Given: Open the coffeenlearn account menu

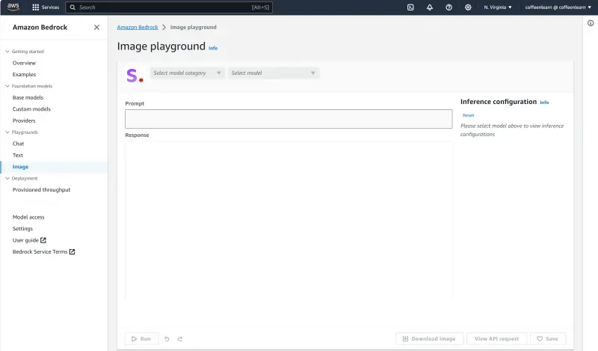Looking at the screenshot, I should (558, 7).
